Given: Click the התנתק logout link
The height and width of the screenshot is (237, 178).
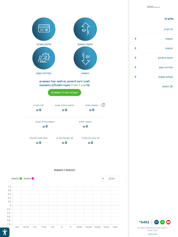Looking at the screenshot, I should tap(166, 86).
